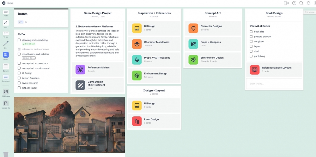Go to Home breadcrumb
The image size is (316, 157).
click(10, 3)
